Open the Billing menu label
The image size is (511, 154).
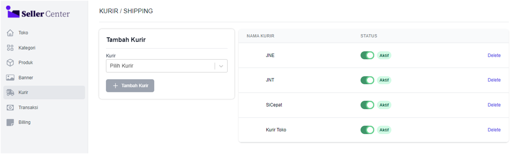click(25, 123)
